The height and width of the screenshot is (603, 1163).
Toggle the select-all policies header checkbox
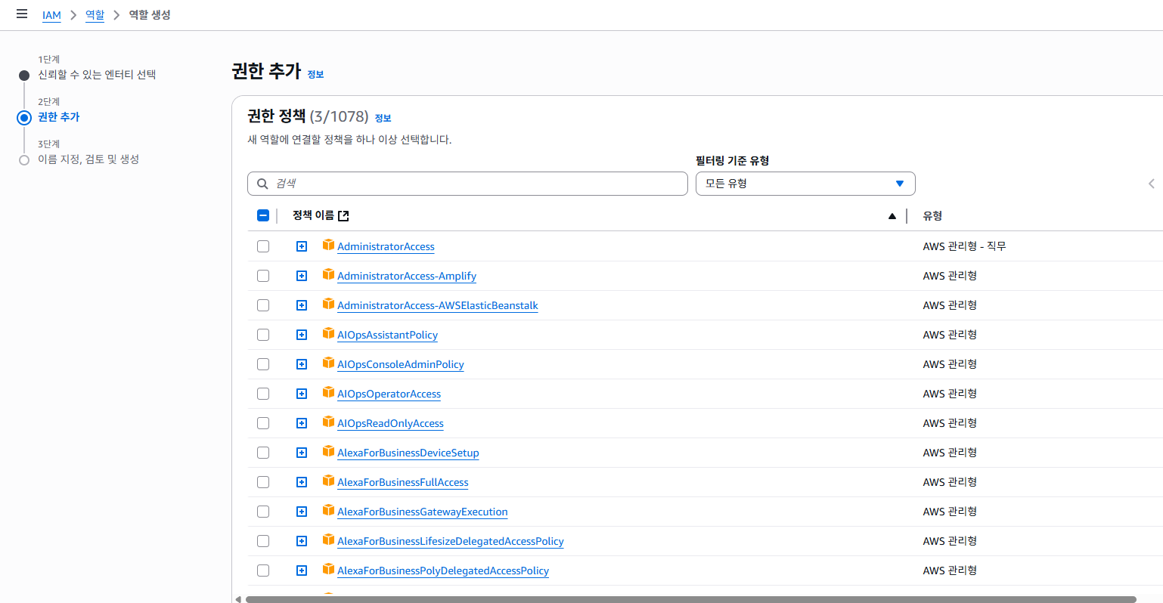[263, 215]
